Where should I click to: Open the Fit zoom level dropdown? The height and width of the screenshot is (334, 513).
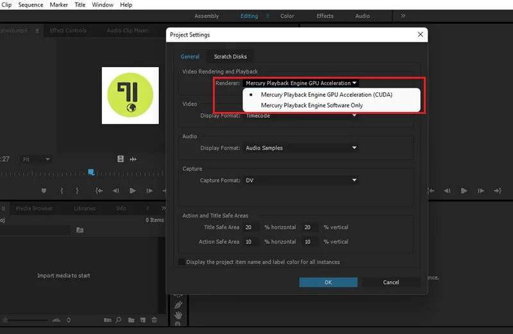(36, 159)
